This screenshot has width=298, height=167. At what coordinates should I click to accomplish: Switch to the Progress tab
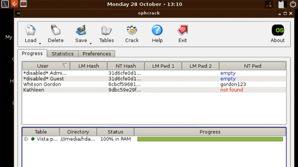point(32,53)
